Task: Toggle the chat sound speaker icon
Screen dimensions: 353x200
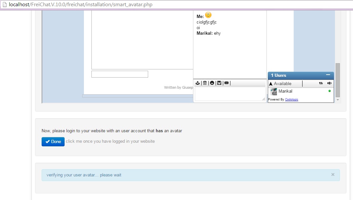Action: tap(329, 83)
